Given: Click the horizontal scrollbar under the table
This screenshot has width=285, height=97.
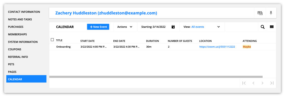Looking at the screenshot, I should (156, 77).
